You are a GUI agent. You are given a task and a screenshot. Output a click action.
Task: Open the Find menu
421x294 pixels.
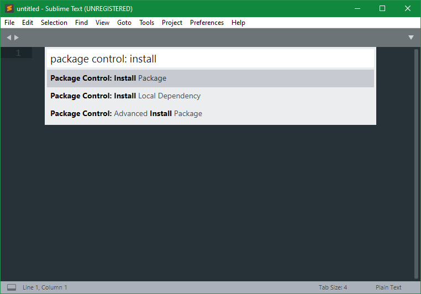[x=81, y=23]
